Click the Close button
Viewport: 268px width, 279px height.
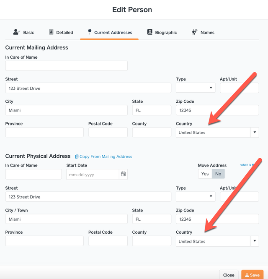(x=229, y=275)
